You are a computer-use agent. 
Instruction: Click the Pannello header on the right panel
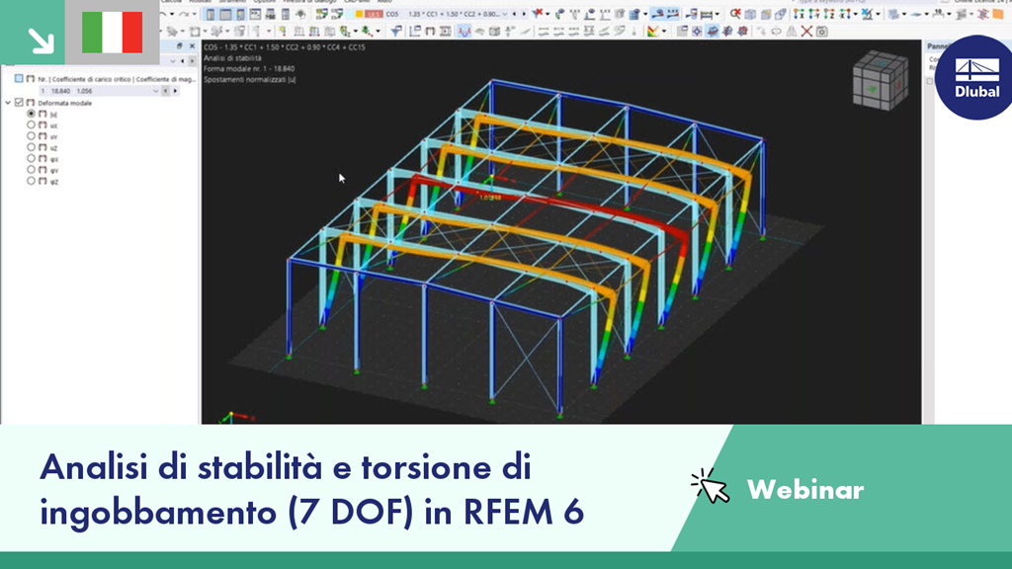[x=937, y=45]
